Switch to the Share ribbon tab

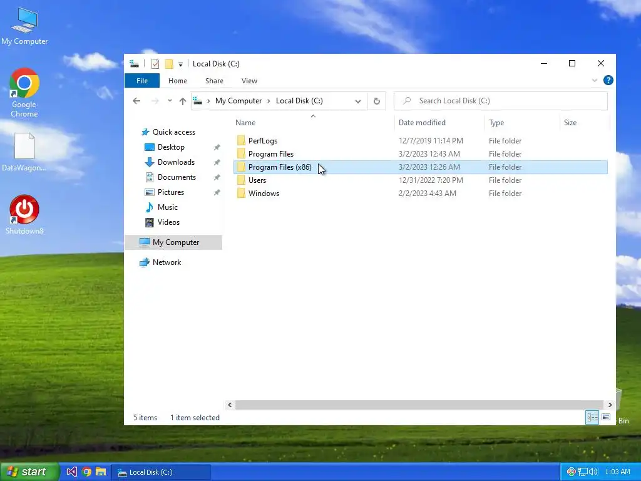(x=214, y=81)
